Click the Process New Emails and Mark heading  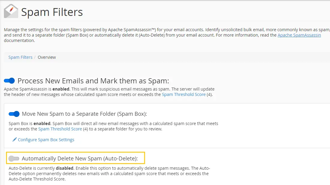(93, 81)
